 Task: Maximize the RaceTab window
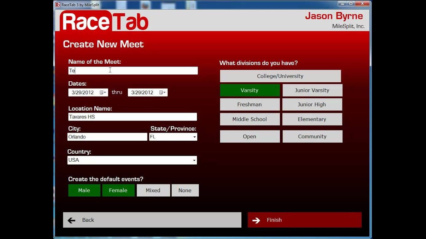[x=351, y=3]
